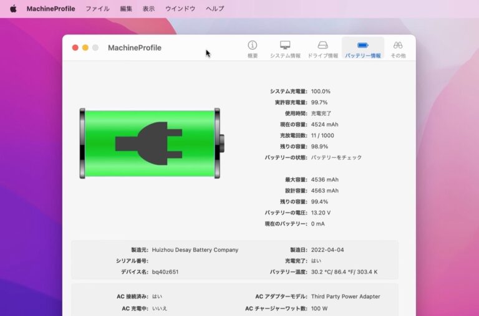Screen dimensions: 479x316
Task: Click the large green battery plug graphic
Action: (150, 143)
